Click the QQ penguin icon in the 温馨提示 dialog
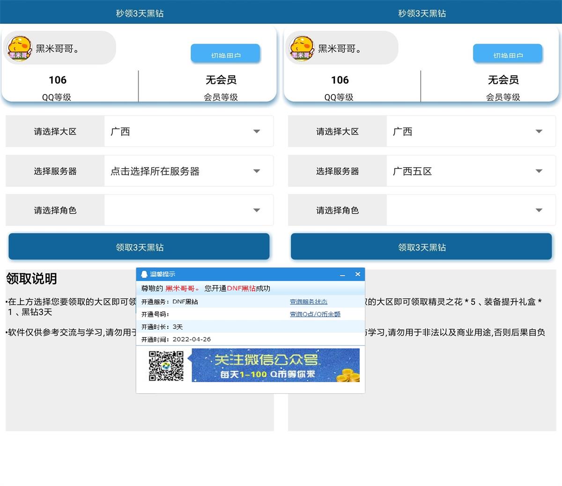Screen dimensions: 562x486 point(143,274)
